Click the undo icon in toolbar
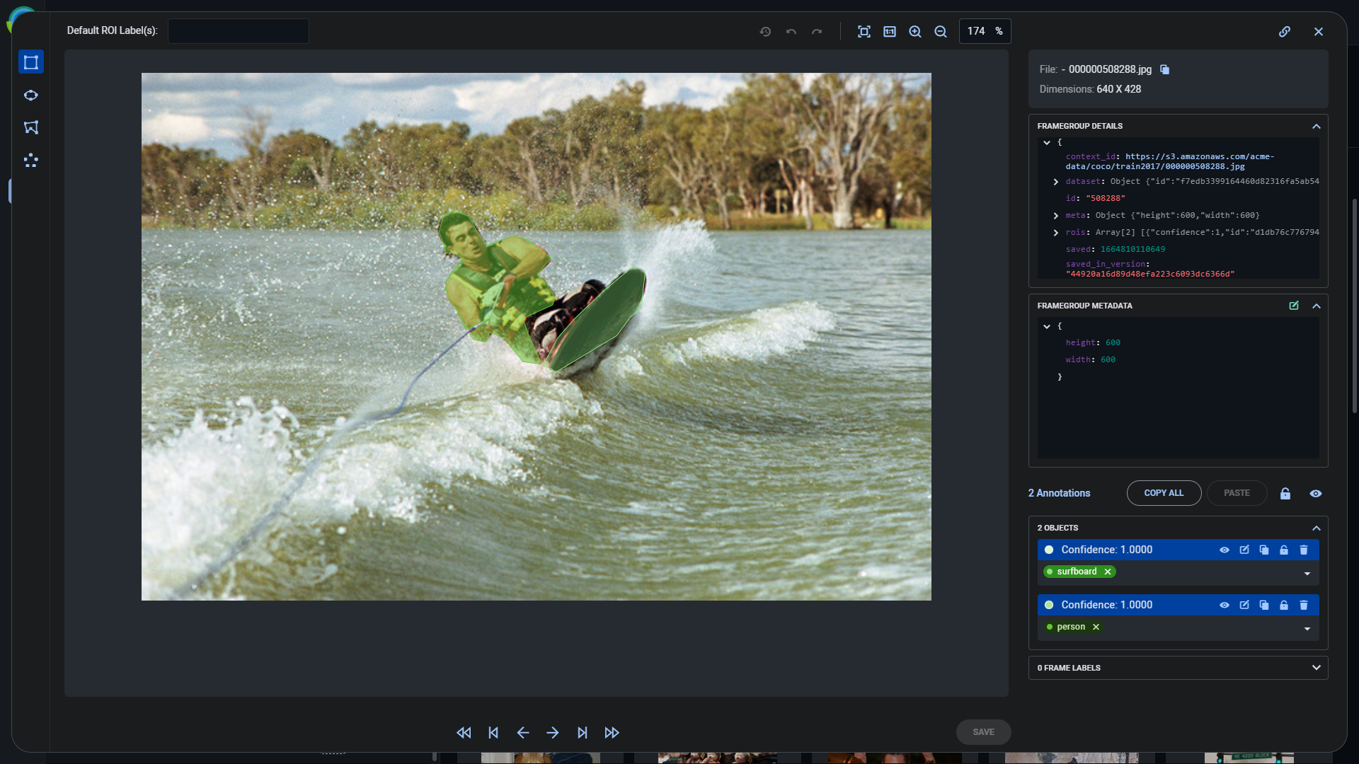The height and width of the screenshot is (764, 1359). coord(791,31)
